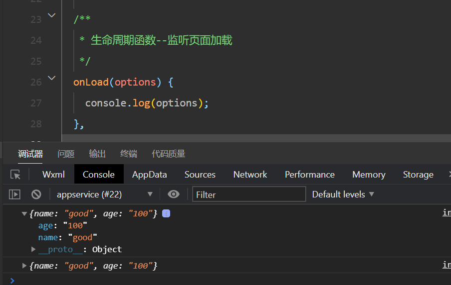The height and width of the screenshot is (285, 451).
Task: Click the blue info badge beside the logged object
Action: pyautogui.click(x=166, y=213)
